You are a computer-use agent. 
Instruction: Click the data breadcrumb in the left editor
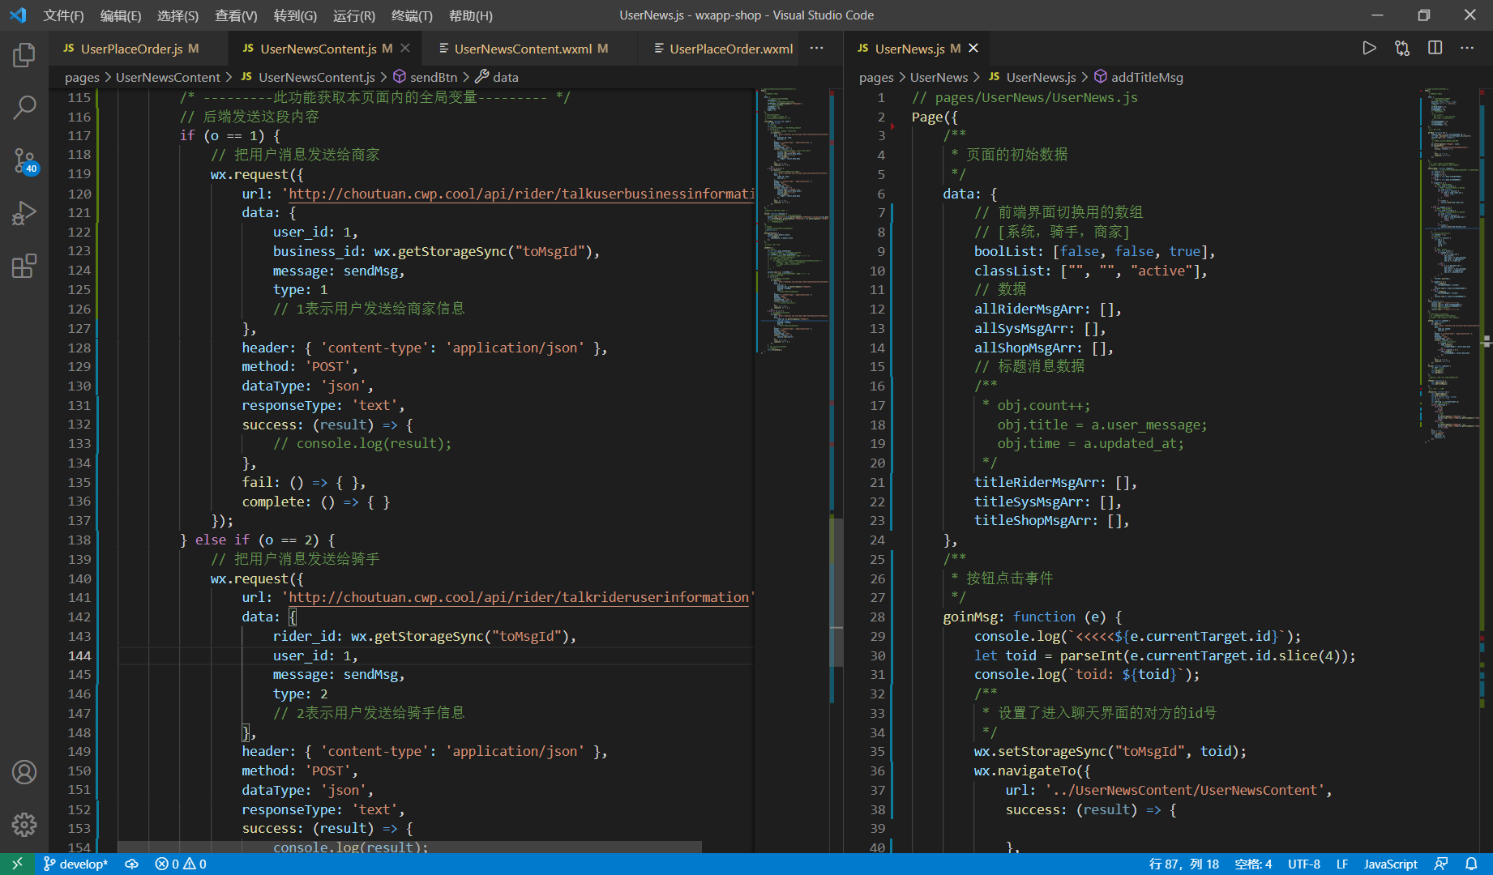click(x=496, y=78)
